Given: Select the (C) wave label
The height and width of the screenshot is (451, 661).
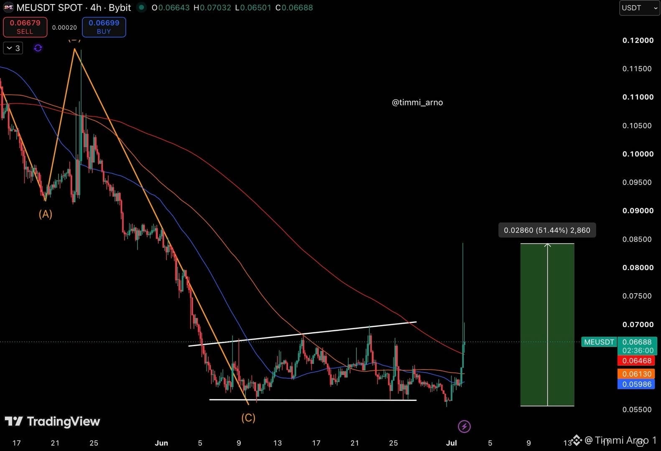Looking at the screenshot, I should pyautogui.click(x=248, y=418).
